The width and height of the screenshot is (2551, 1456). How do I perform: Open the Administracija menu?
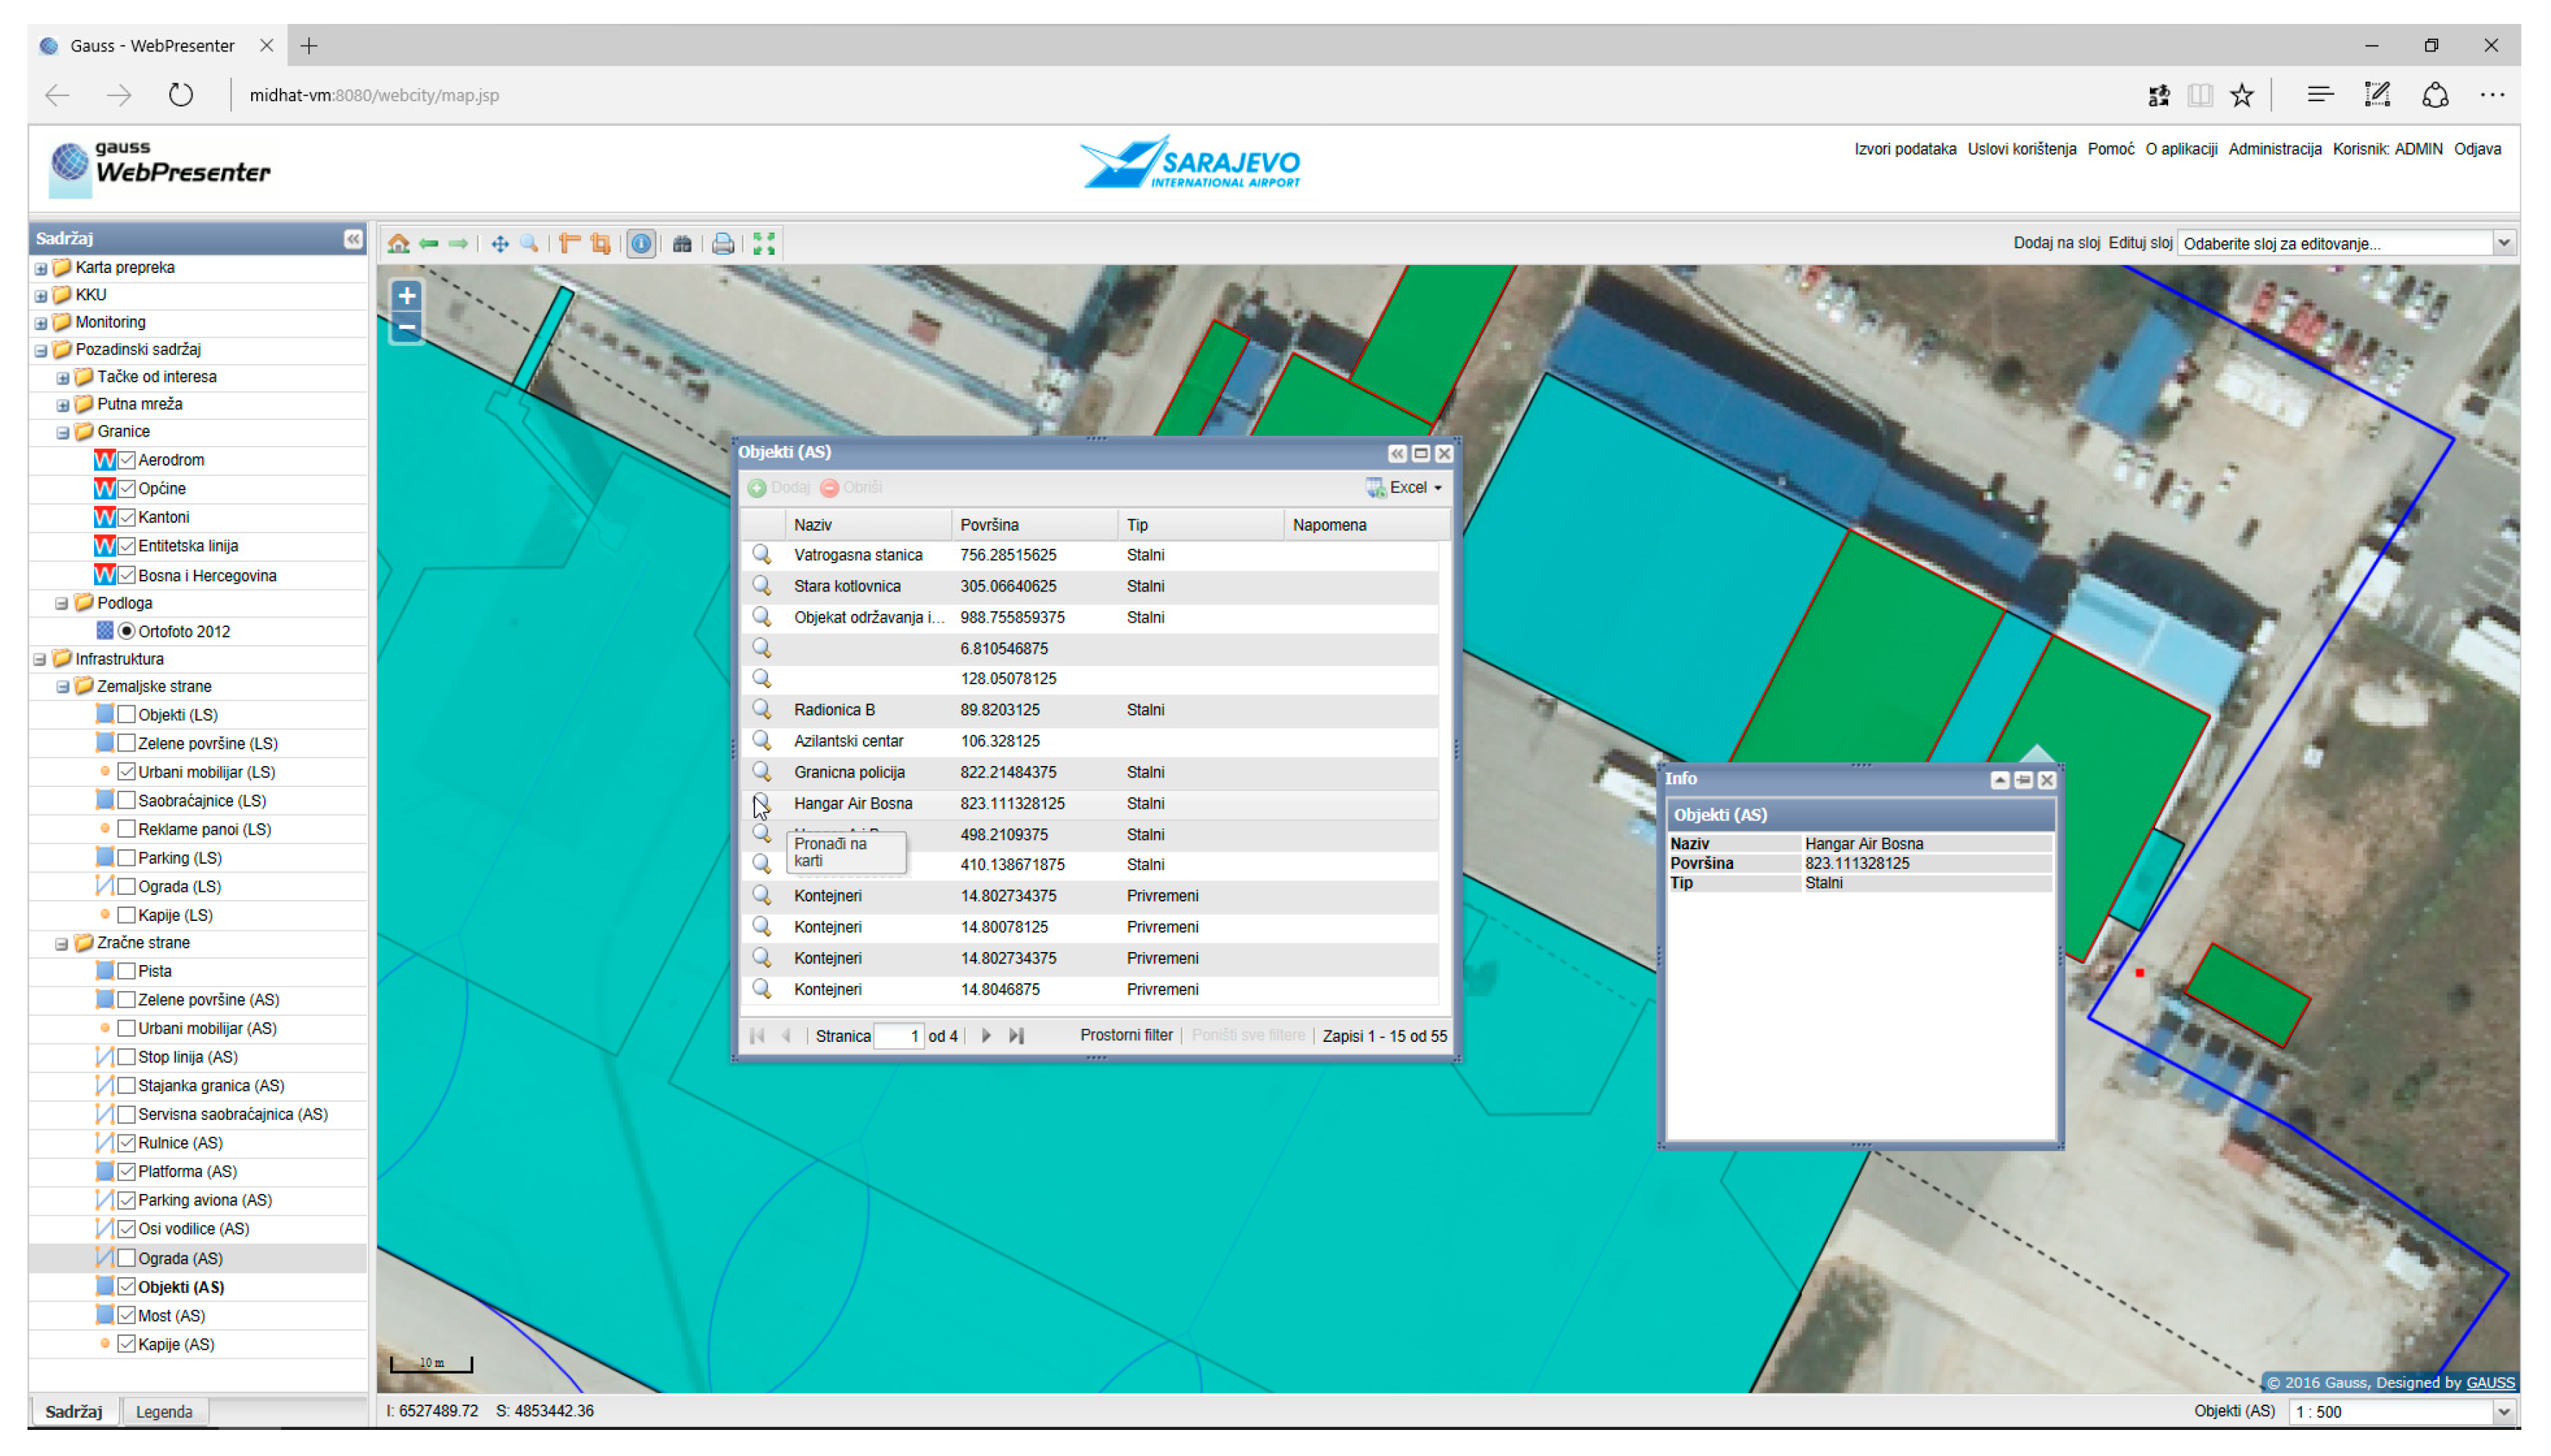coord(2274,149)
